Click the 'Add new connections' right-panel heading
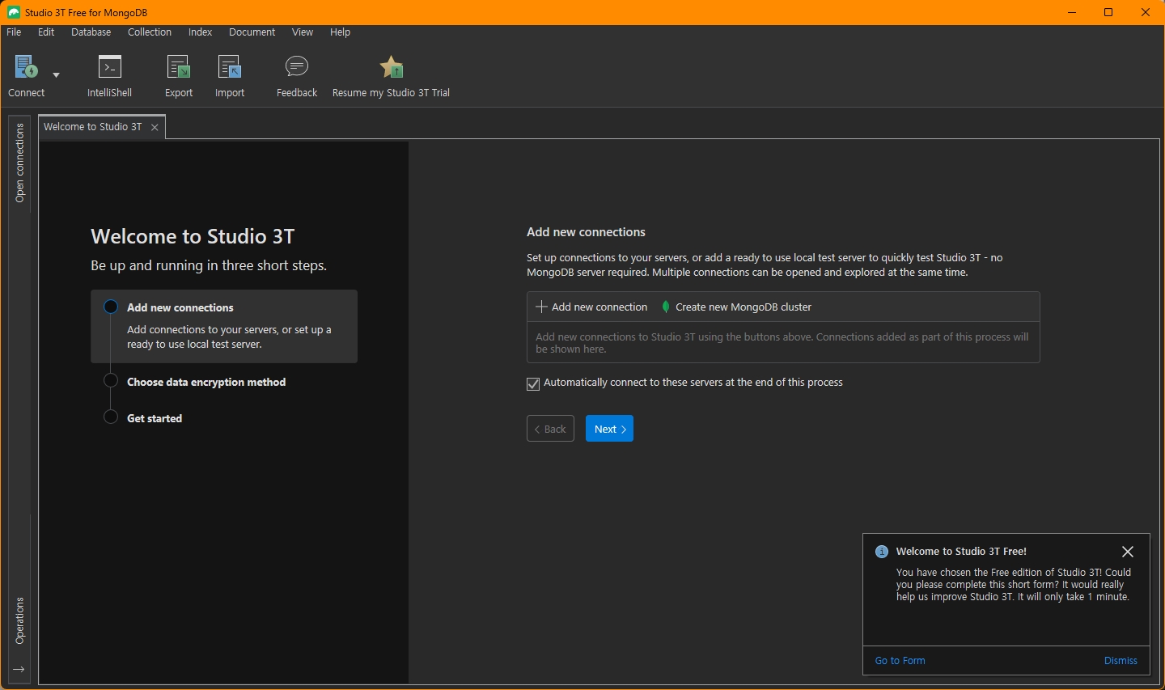This screenshot has height=690, width=1165. coord(586,232)
